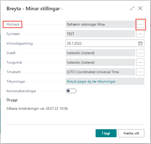Open the Hlutverk lookup ellipsis button
The image size is (151, 144).
point(141,24)
